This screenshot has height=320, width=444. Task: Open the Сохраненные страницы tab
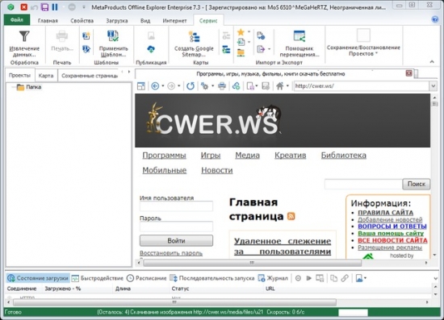pos(90,76)
